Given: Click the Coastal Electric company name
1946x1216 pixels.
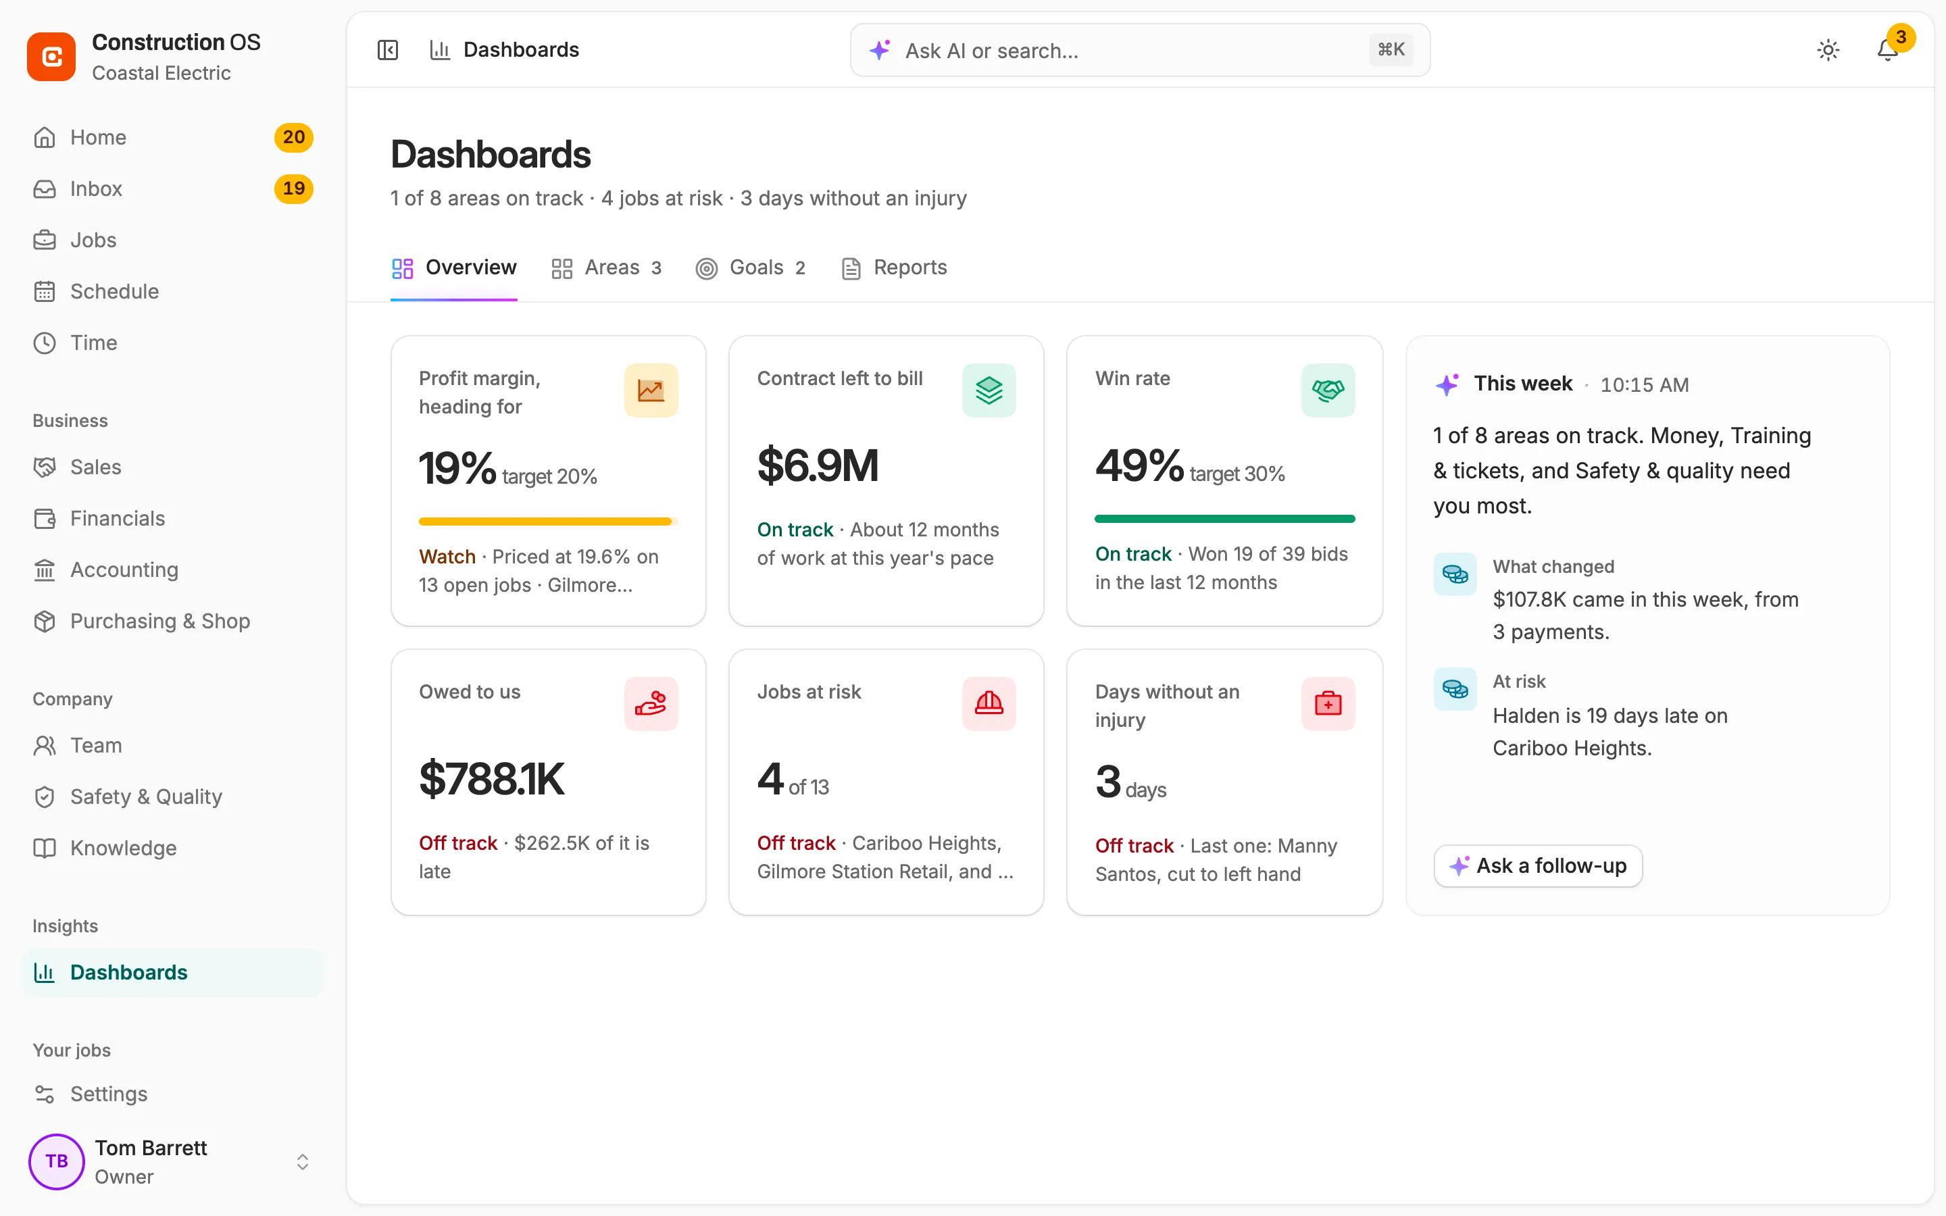Looking at the screenshot, I should (161, 73).
